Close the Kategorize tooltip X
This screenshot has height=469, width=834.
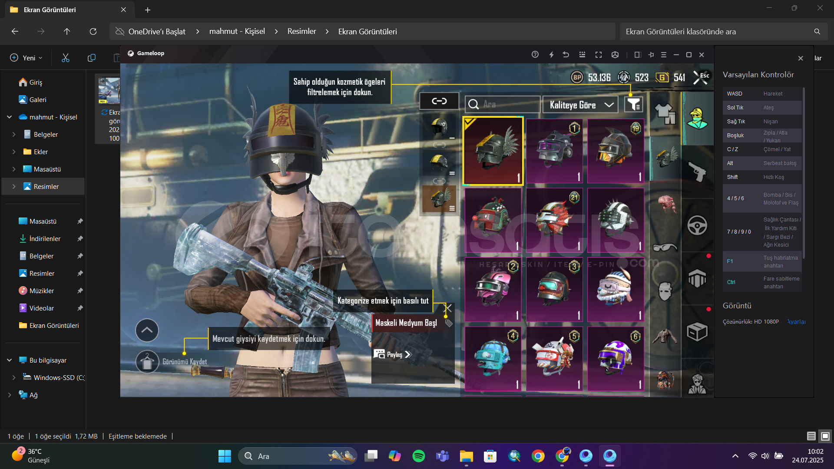tap(448, 308)
